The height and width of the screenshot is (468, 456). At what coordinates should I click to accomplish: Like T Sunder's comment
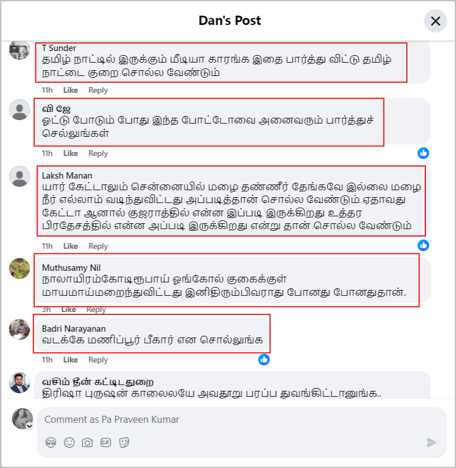point(70,90)
